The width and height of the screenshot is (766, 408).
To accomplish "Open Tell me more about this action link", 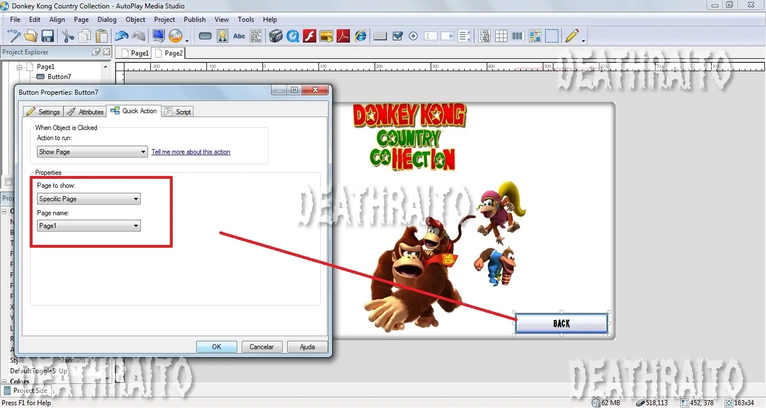I will (x=191, y=152).
